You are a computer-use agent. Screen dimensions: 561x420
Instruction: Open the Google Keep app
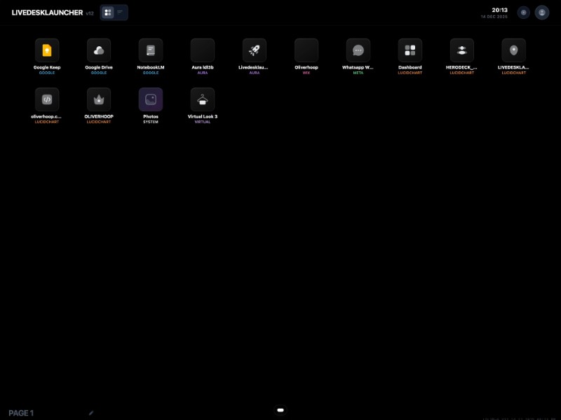47,50
